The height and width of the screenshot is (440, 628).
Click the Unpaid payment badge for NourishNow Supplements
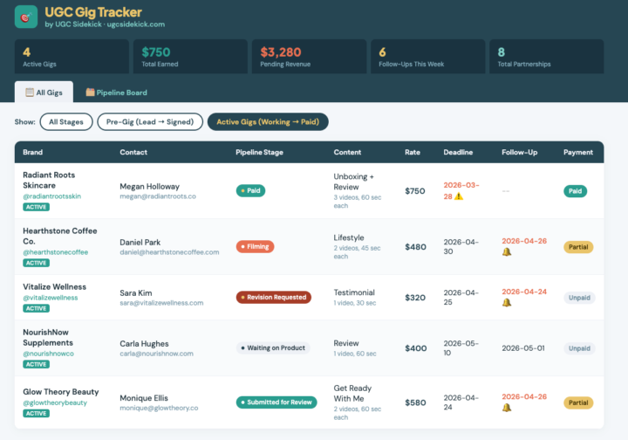[x=579, y=348]
